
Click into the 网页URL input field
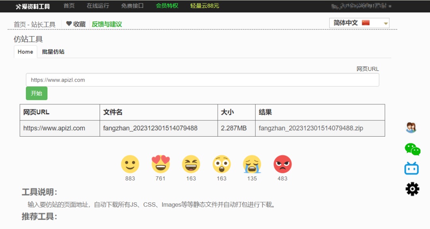[202, 80]
